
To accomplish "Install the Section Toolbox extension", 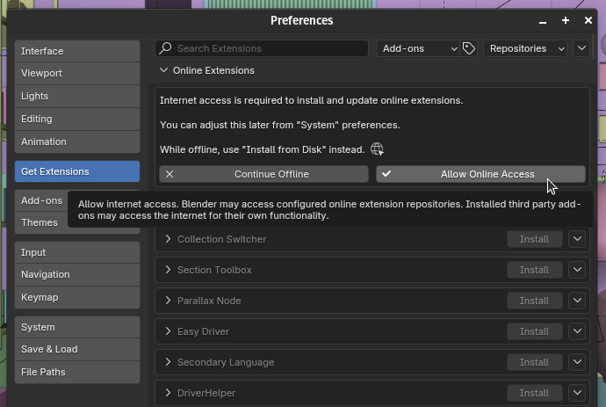I will point(534,270).
